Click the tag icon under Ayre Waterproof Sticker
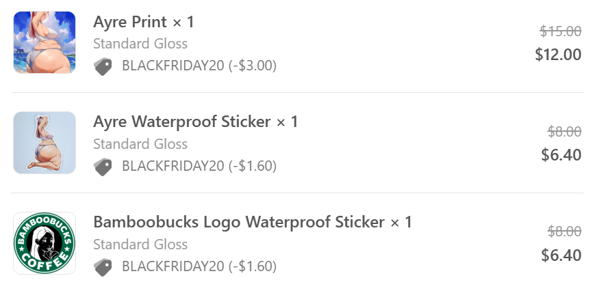The height and width of the screenshot is (293, 599). pyautogui.click(x=103, y=167)
